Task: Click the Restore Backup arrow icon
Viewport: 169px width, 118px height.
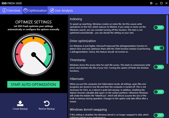Action: [47, 103]
